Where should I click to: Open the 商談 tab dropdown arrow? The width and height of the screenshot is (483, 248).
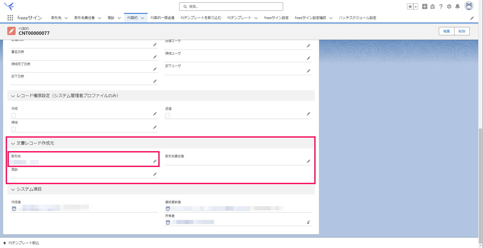point(119,18)
